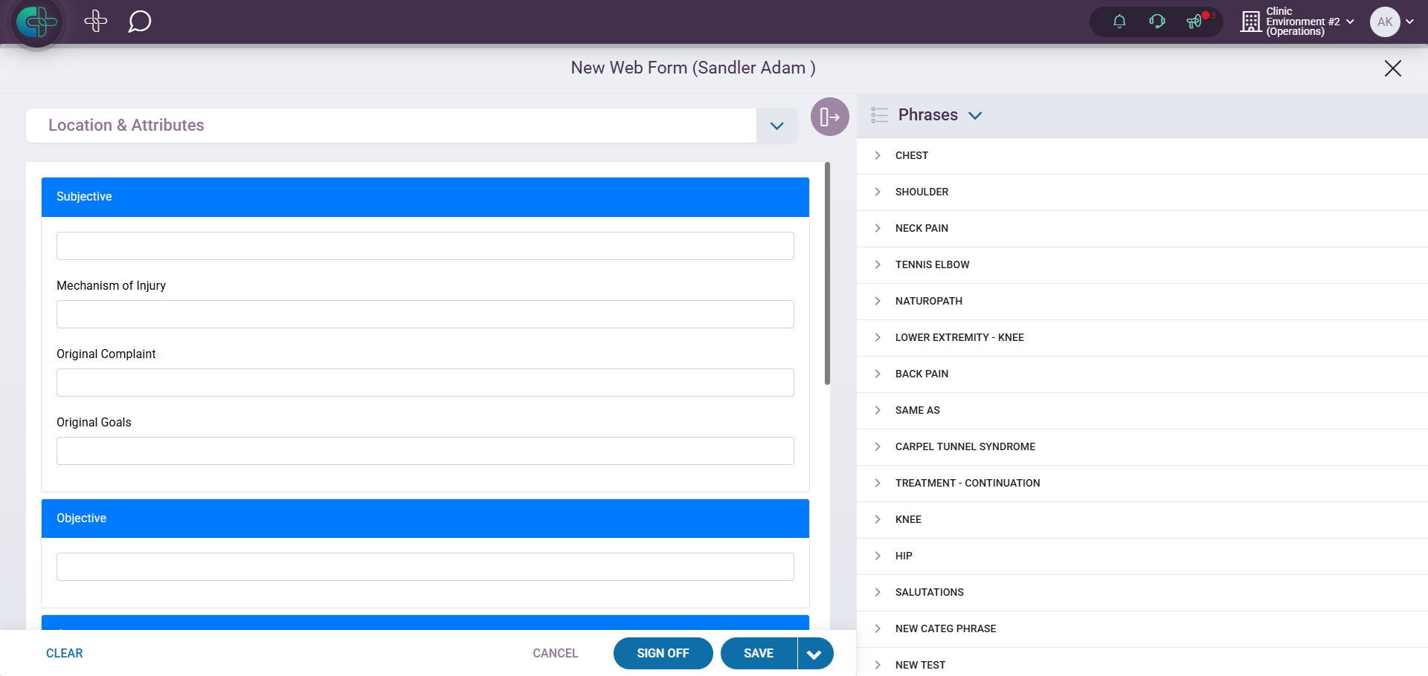Expand CARPEL TUNNEL SYNDROME phrases
The width and height of the screenshot is (1428, 676).
(x=878, y=446)
